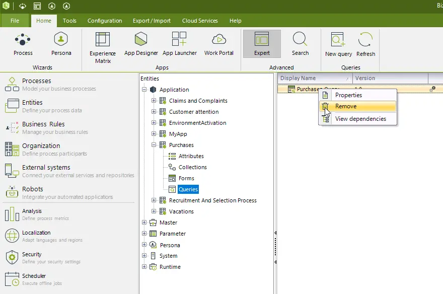Open the Configuration ribbon tab

coord(105,21)
